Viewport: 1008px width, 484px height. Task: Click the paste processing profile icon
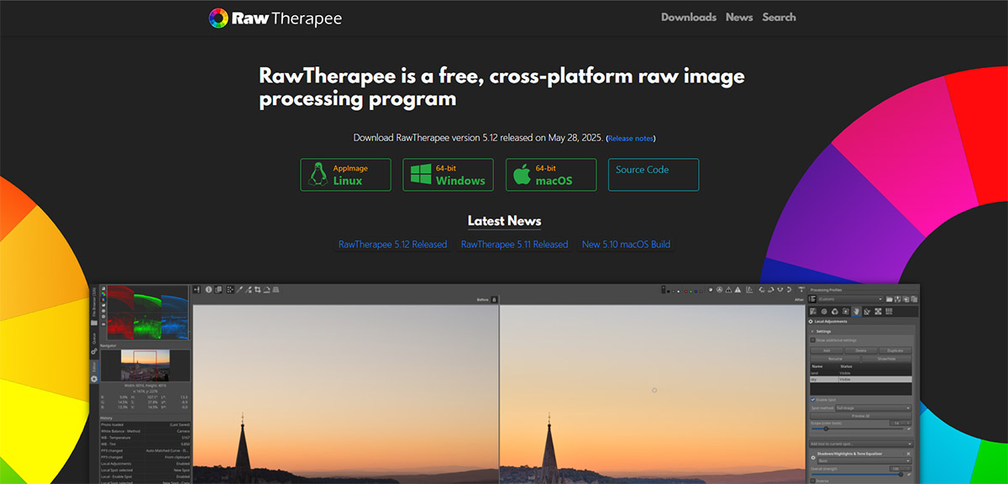[x=914, y=299]
